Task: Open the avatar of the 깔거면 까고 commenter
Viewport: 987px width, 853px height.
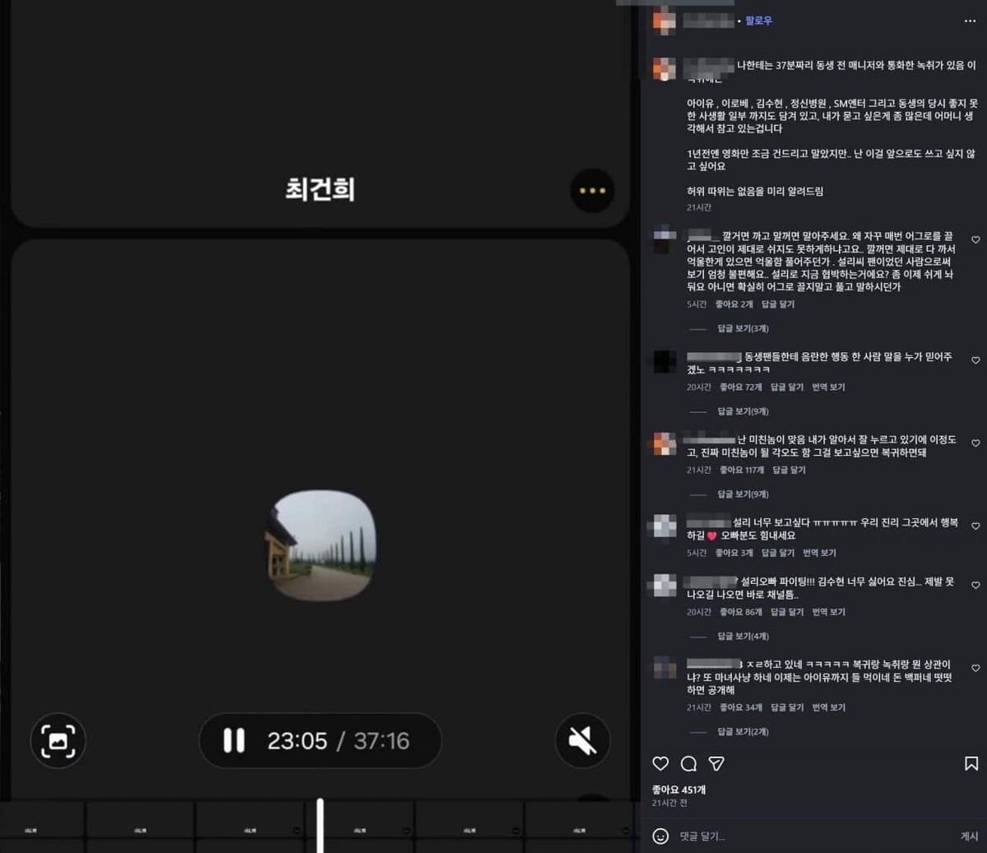Action: point(664,240)
